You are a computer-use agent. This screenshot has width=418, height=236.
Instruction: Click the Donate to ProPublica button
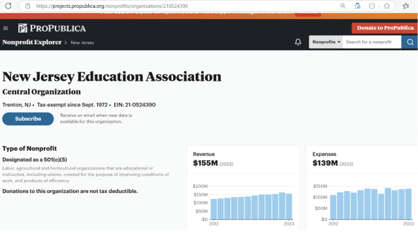click(385, 28)
